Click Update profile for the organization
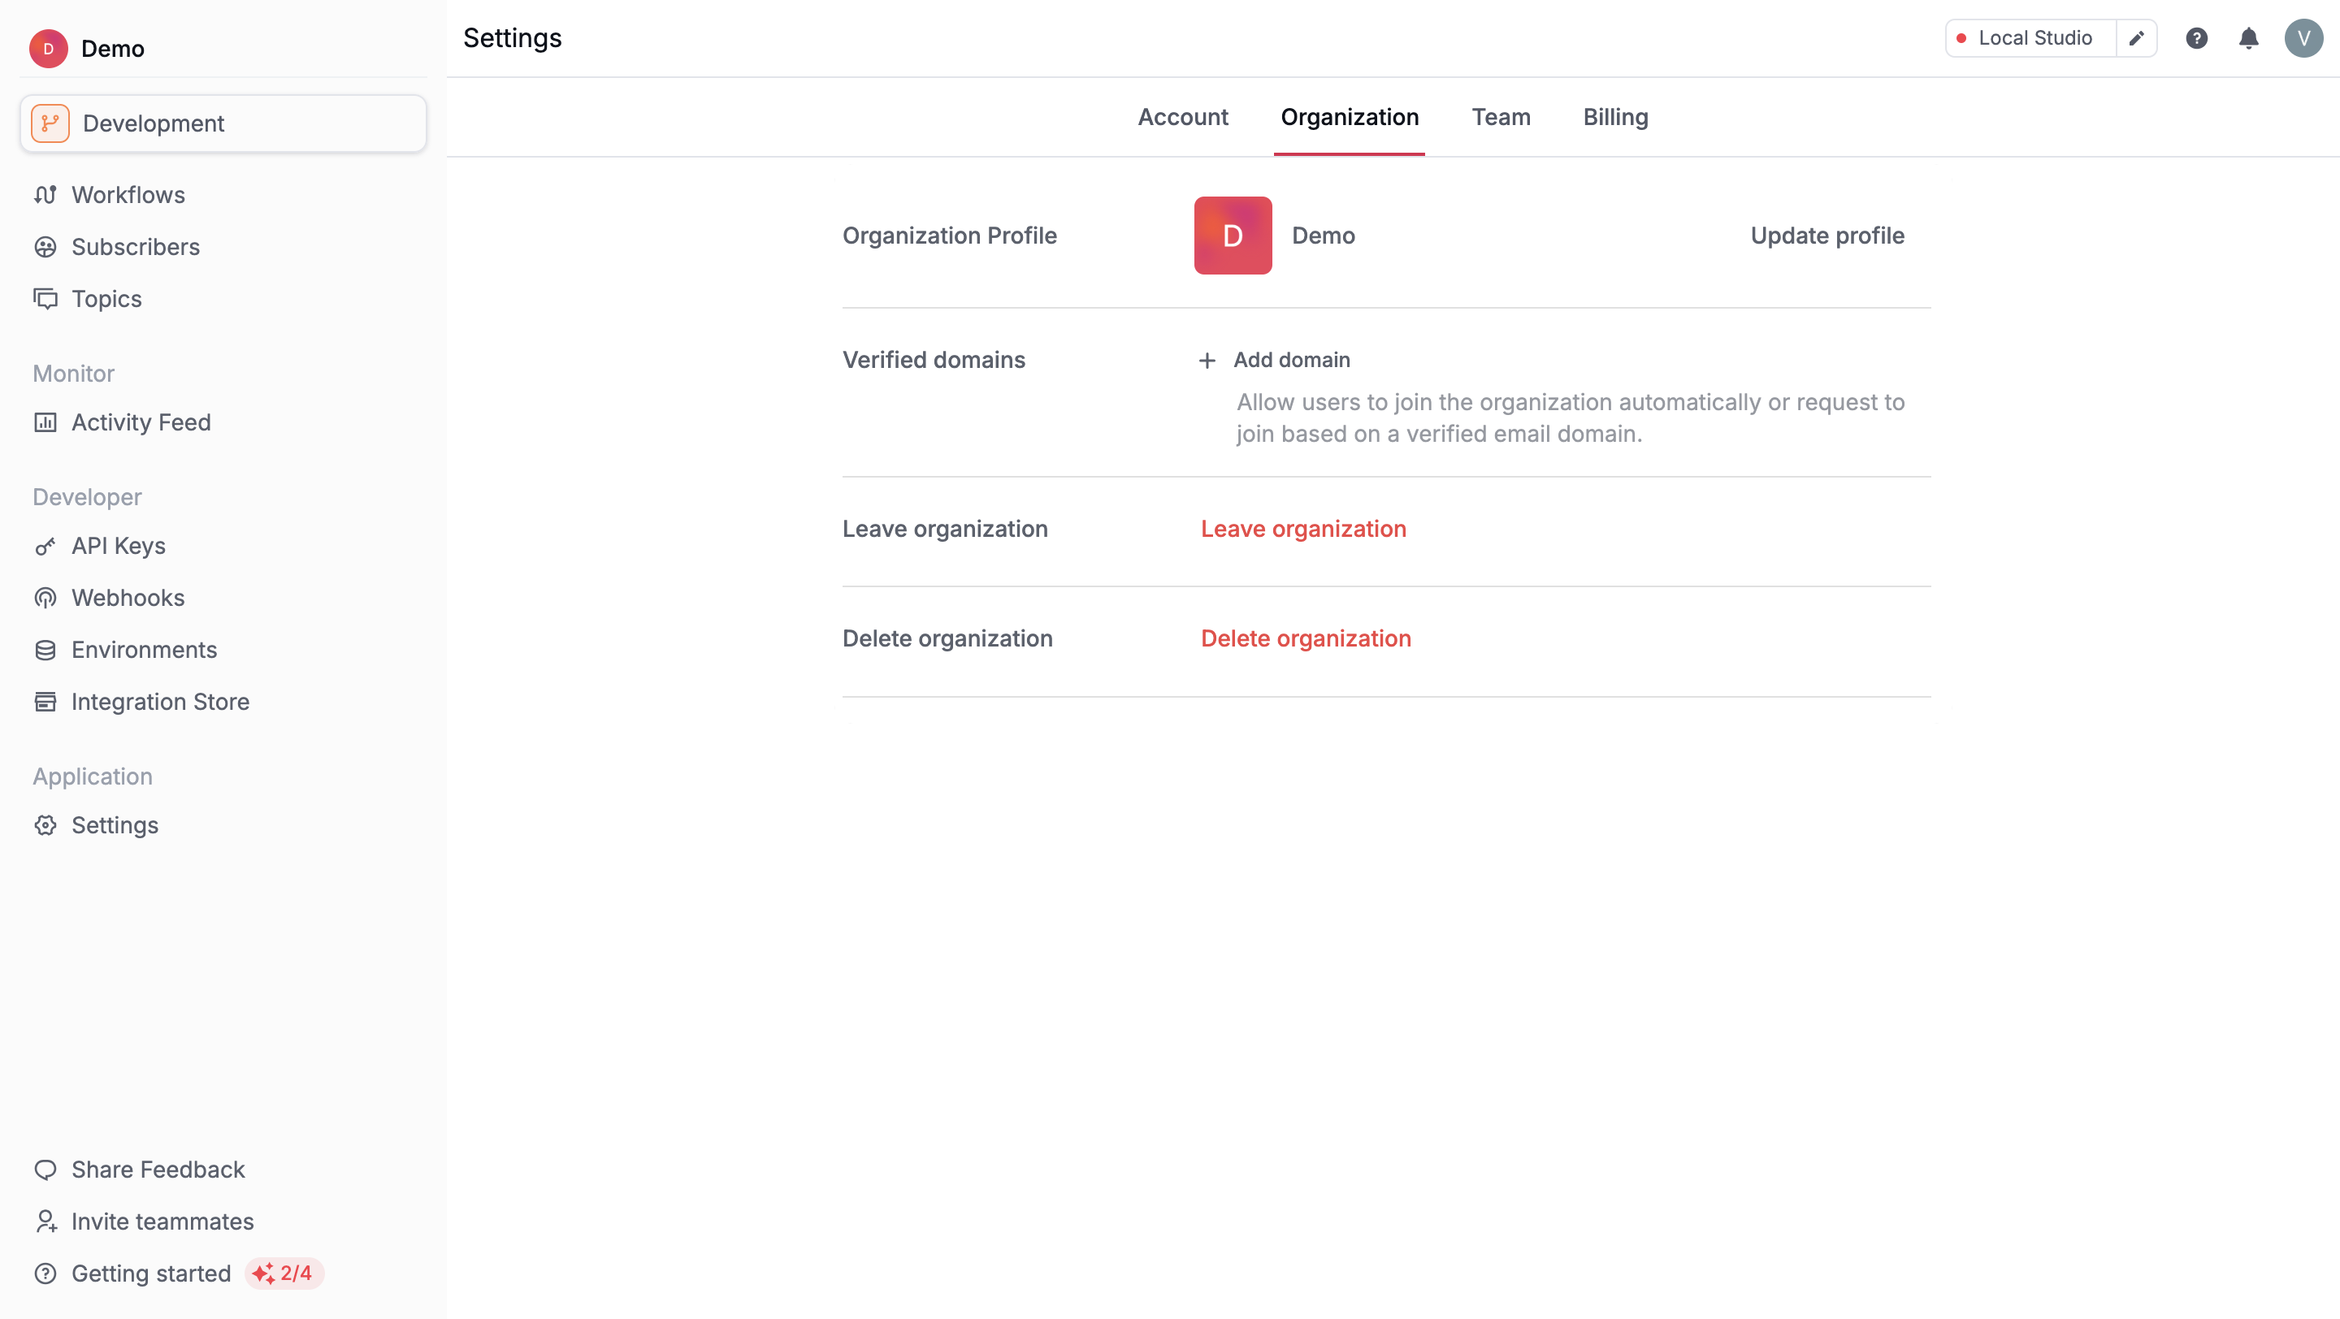Image resolution: width=2340 pixels, height=1319 pixels. (x=1826, y=235)
